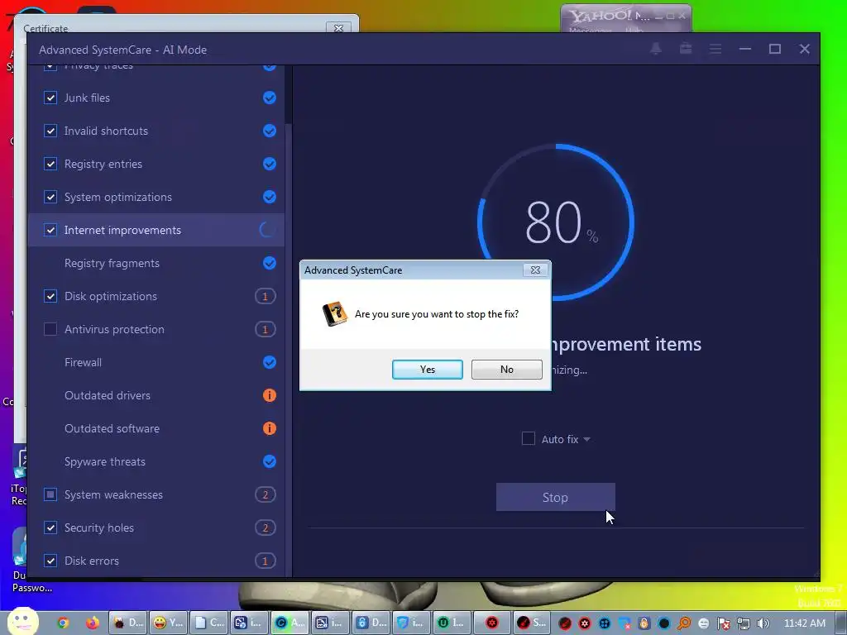Select the Spyware threats item text
This screenshot has width=847, height=635.
[105, 461]
